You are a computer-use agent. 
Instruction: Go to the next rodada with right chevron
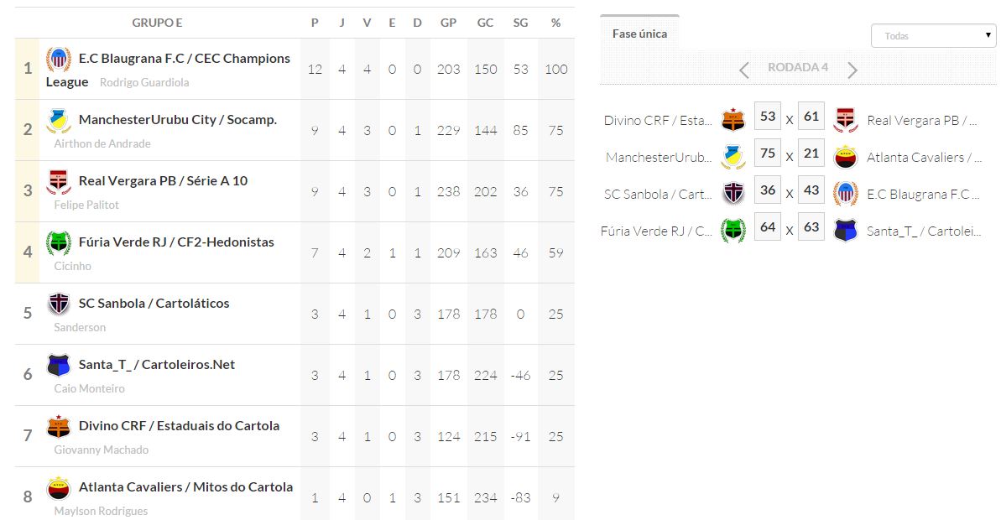(x=852, y=70)
